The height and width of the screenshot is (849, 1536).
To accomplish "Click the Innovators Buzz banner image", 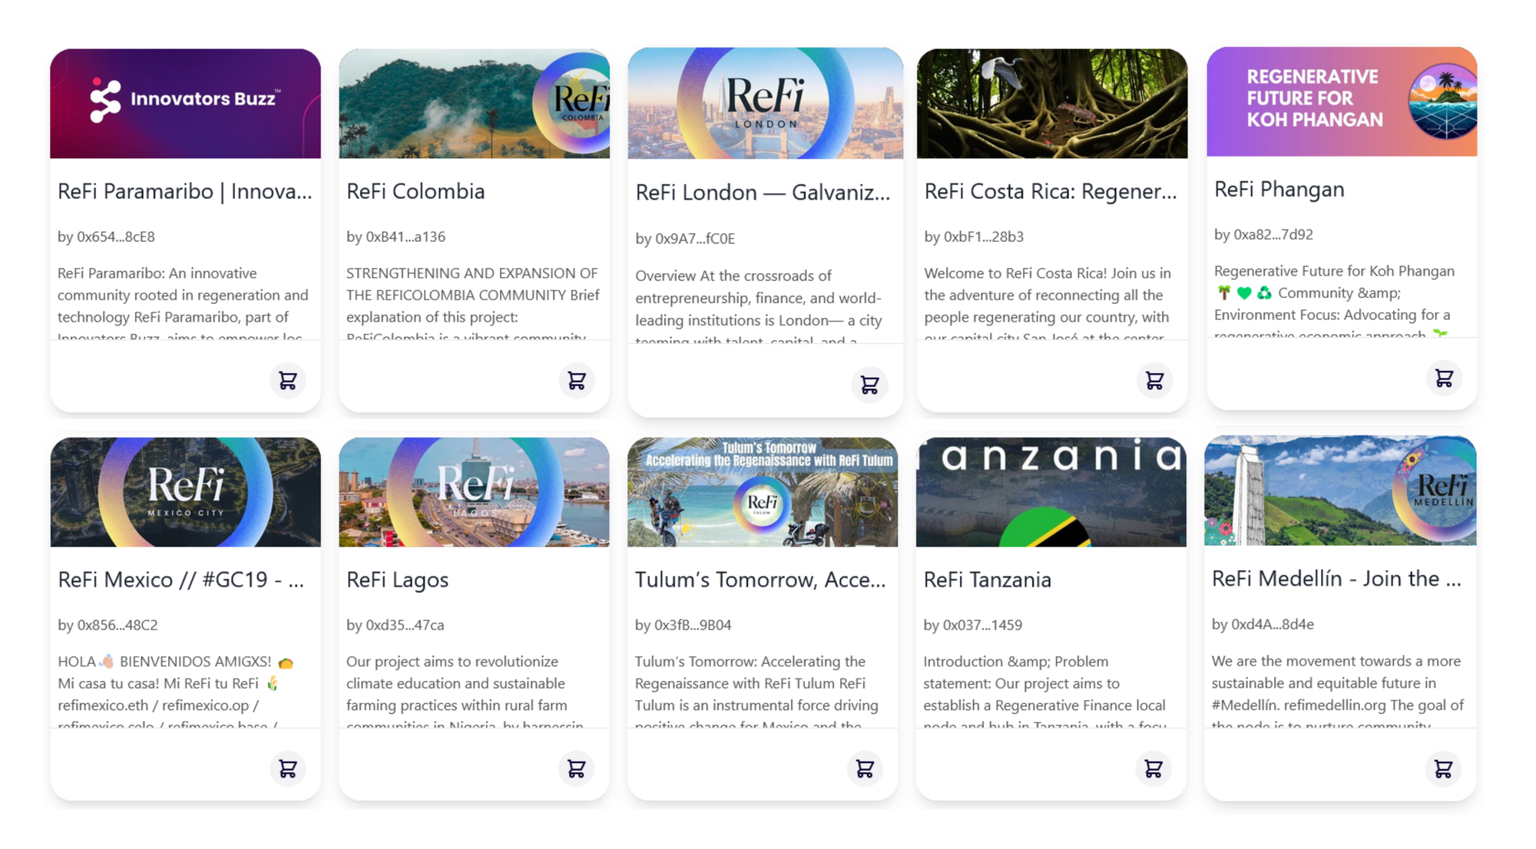I will pos(185,104).
